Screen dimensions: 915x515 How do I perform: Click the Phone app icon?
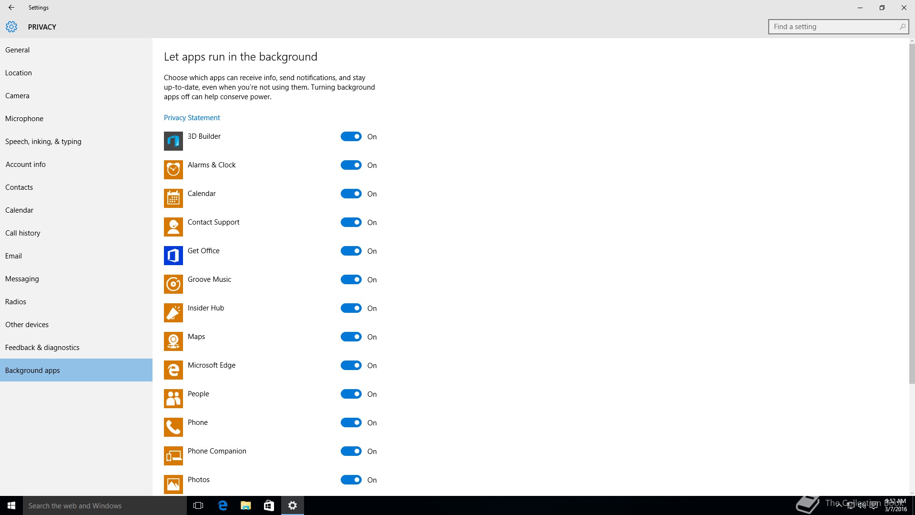(x=173, y=427)
